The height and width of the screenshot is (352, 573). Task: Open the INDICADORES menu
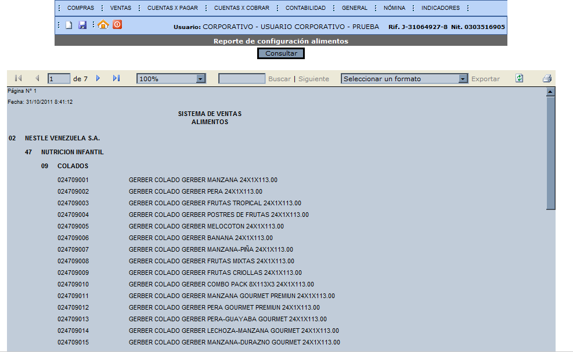[441, 8]
